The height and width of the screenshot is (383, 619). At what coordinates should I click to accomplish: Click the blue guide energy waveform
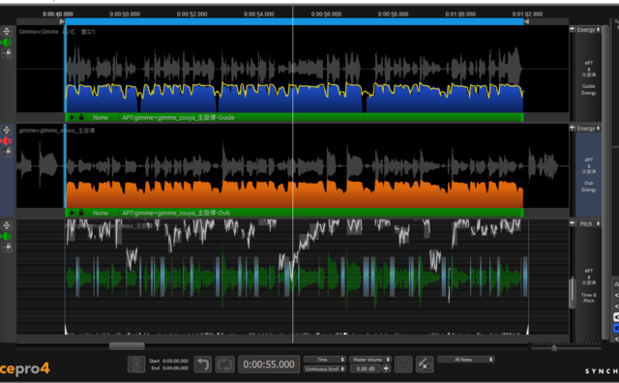click(x=294, y=99)
